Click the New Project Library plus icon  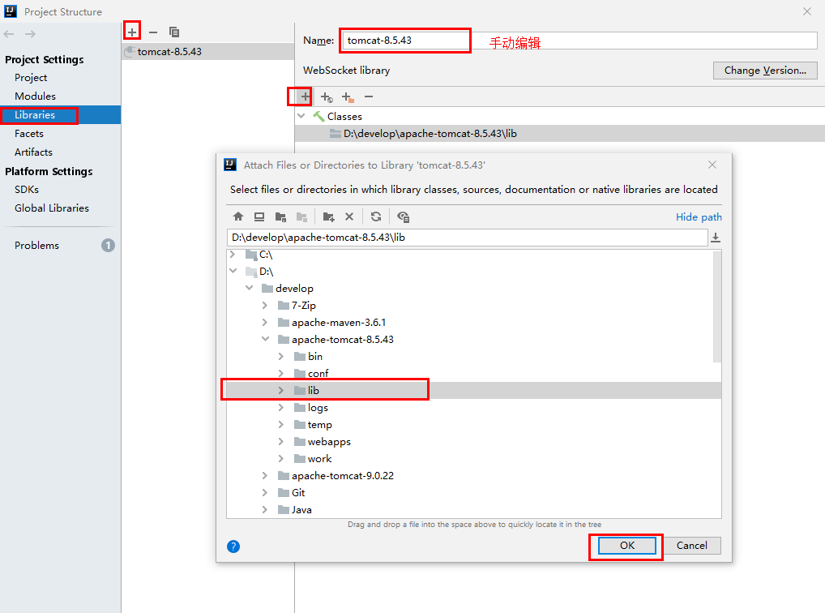(132, 32)
